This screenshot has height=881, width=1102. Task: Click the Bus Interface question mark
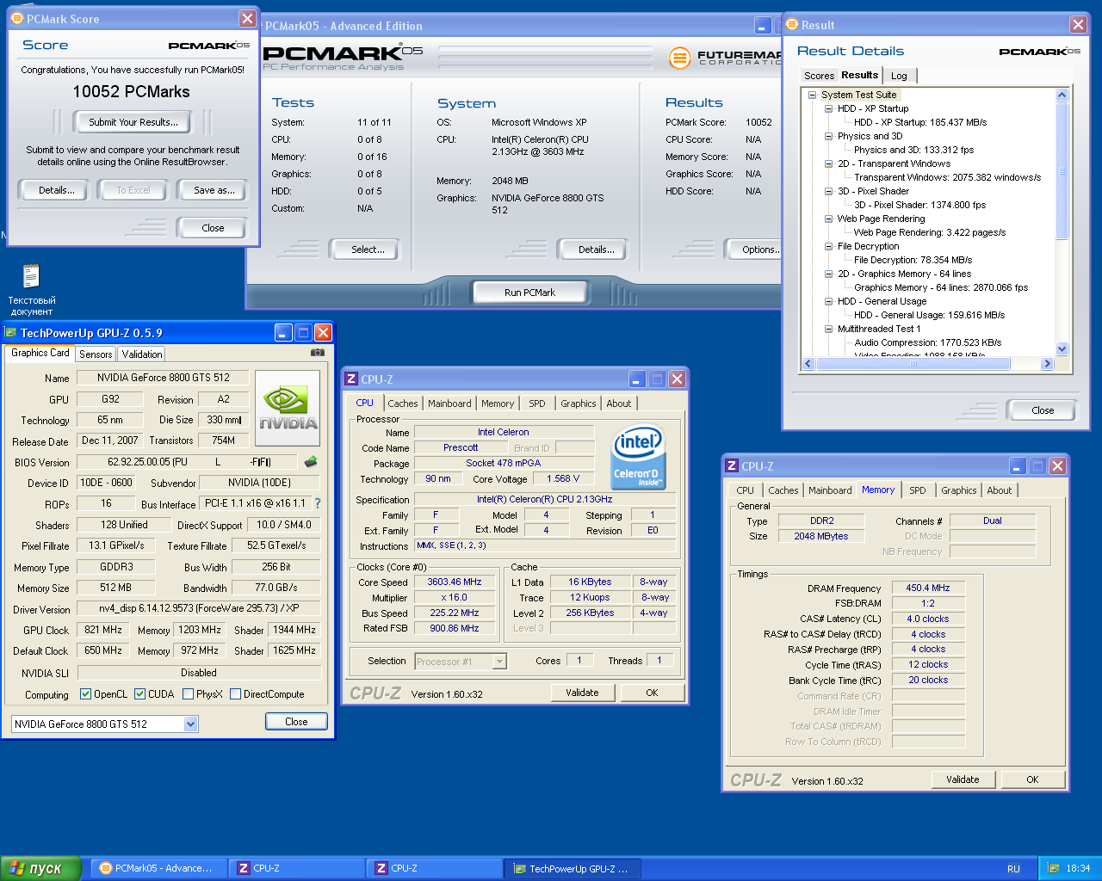pyautogui.click(x=318, y=503)
